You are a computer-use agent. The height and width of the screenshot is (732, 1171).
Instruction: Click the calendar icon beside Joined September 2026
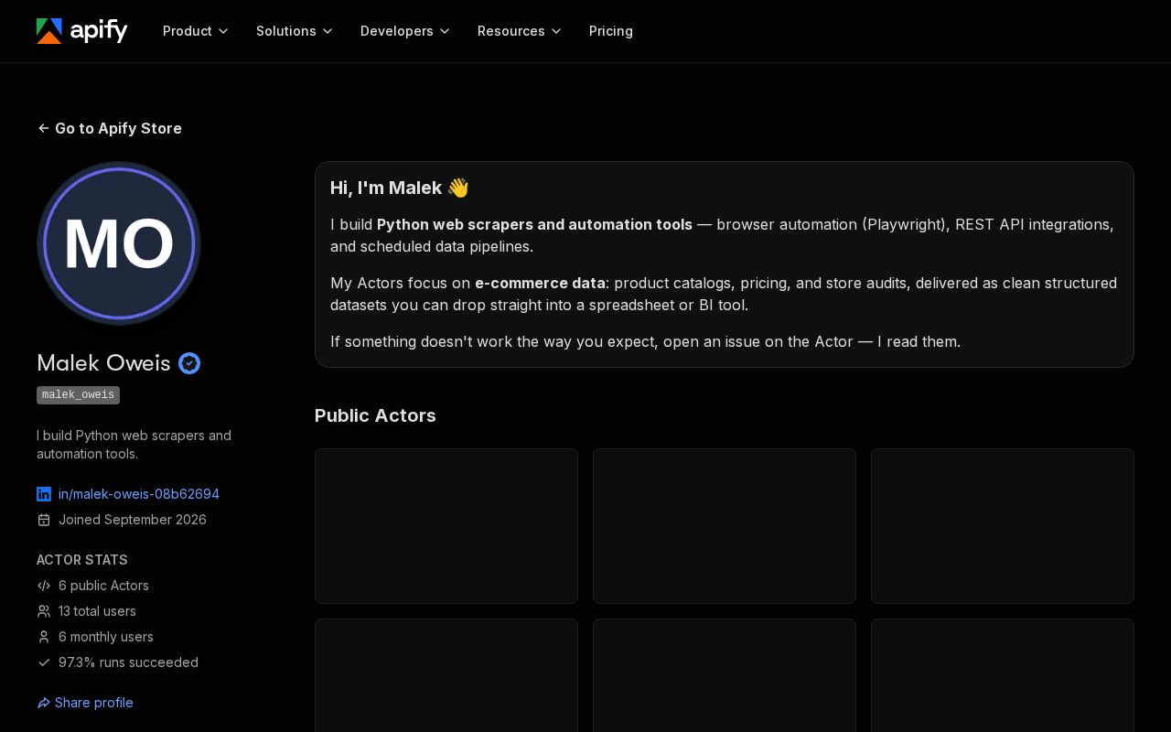click(x=44, y=520)
